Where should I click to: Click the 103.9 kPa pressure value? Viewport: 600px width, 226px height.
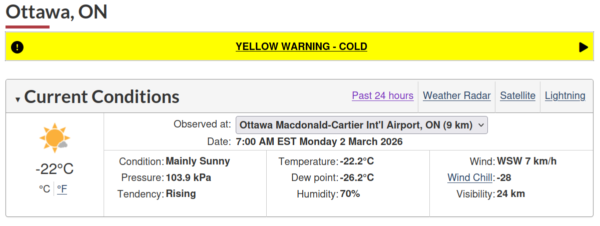[x=188, y=177]
